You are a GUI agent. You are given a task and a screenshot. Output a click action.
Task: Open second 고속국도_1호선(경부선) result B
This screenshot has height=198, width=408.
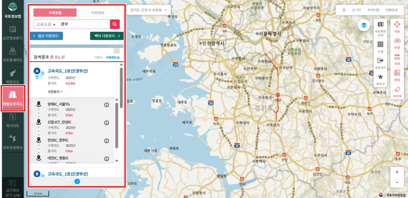pyautogui.click(x=68, y=174)
